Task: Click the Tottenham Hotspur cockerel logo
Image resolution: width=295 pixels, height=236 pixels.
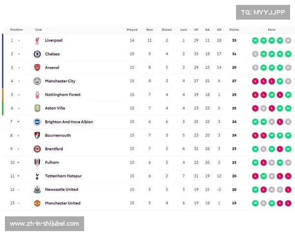Action: pos(37,176)
